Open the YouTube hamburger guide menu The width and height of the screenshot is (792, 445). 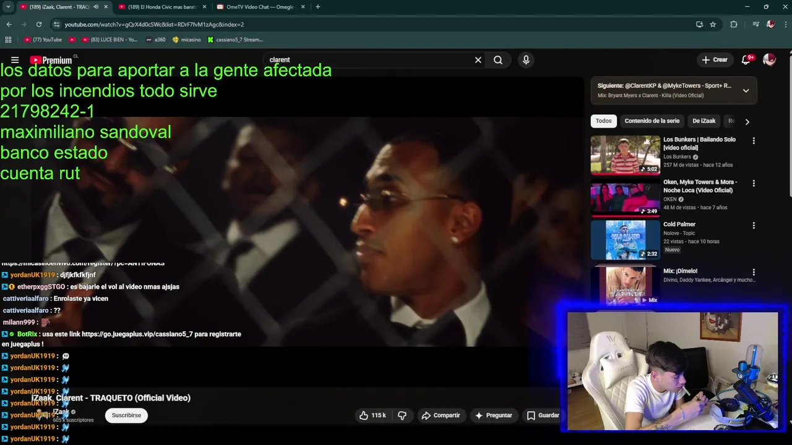(15, 60)
